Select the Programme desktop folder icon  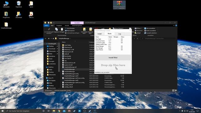pyautogui.click(x=6, y=15)
